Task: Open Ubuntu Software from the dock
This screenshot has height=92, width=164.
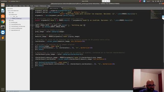Action: pyautogui.click(x=3, y=16)
